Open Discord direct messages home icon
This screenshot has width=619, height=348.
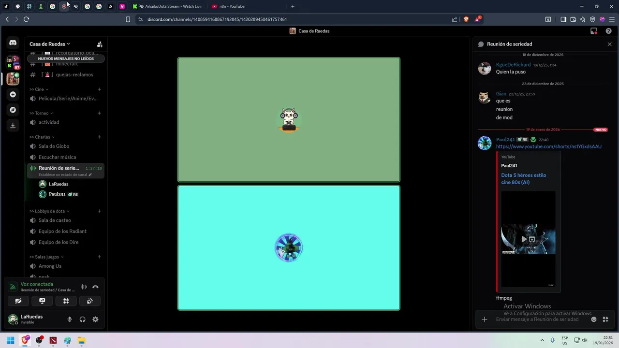point(13,43)
